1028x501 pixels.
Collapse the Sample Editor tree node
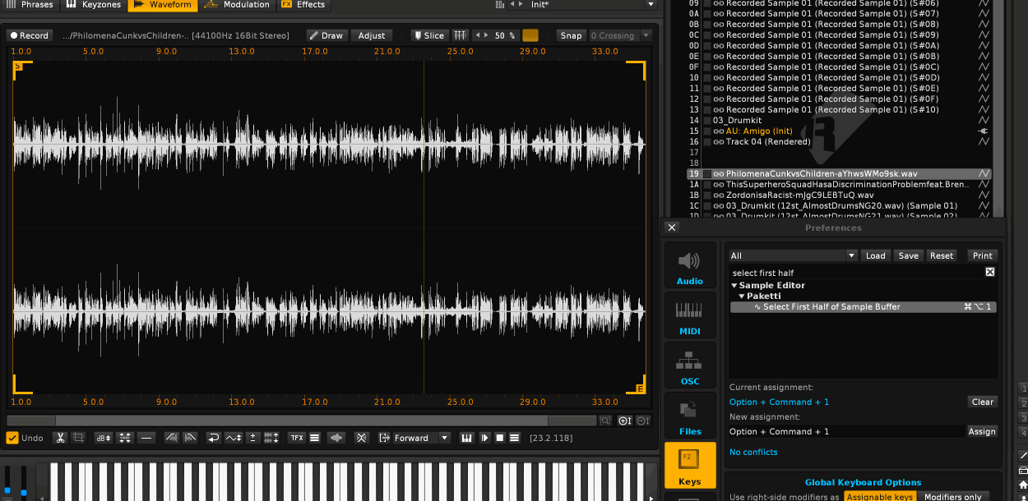(x=734, y=286)
